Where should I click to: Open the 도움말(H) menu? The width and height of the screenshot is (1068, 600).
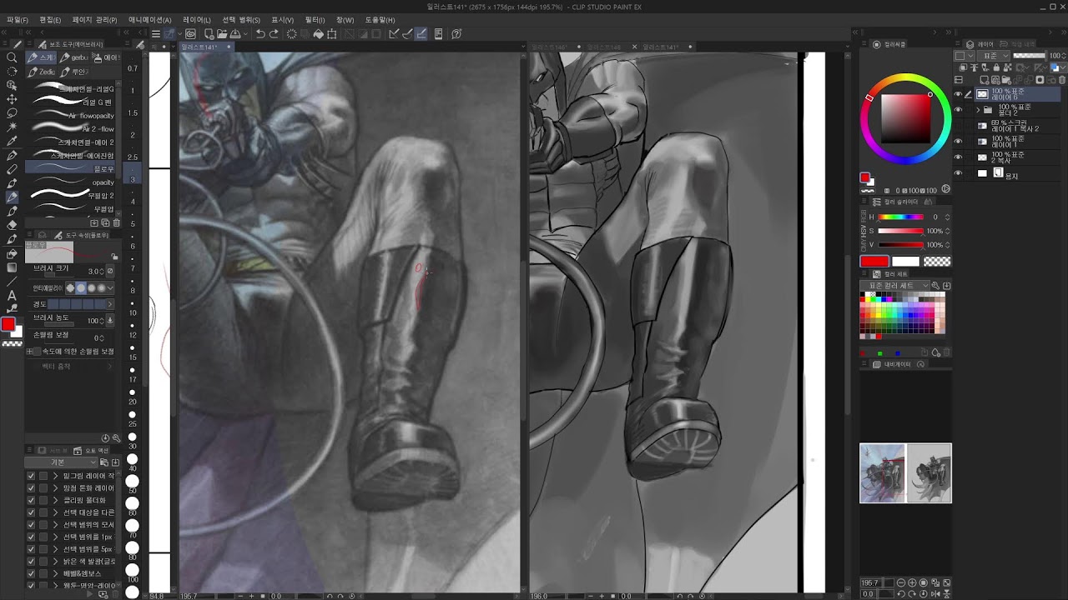coord(380,19)
